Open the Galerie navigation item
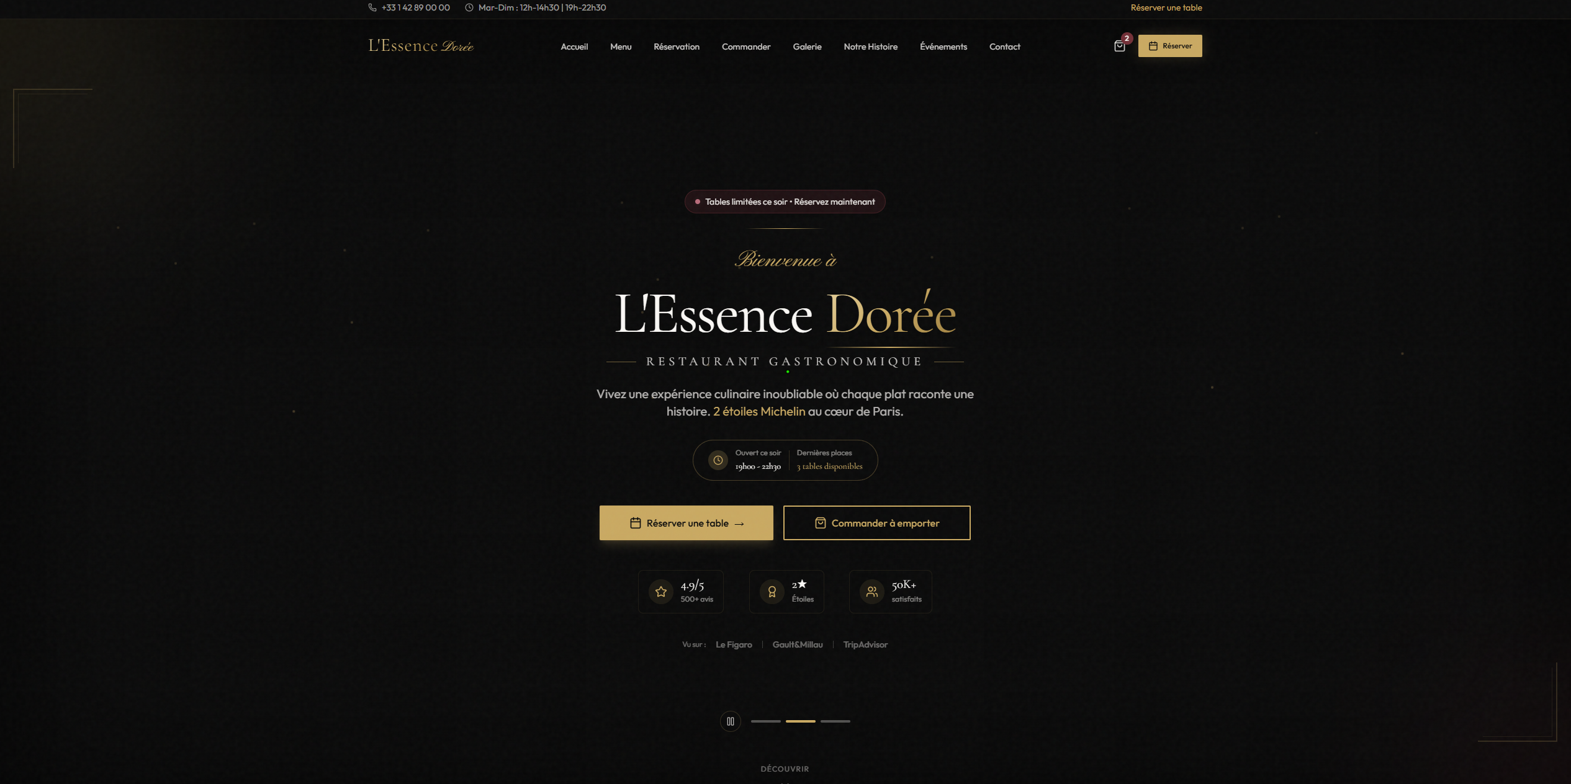Screen dimensions: 1571x784 point(807,47)
